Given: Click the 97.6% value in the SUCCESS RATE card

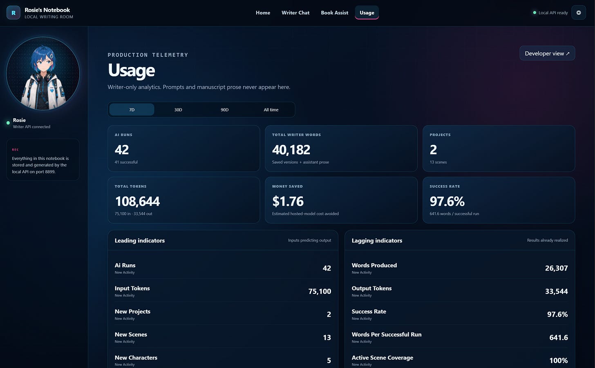Looking at the screenshot, I should point(447,201).
